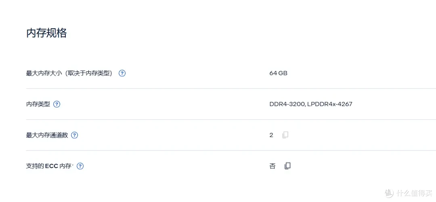
Task: Click the 什么值得买 watermark text
Action: click(x=415, y=193)
